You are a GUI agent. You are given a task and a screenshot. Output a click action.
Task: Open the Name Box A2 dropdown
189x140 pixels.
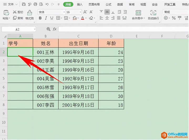pyautogui.click(x=35, y=29)
